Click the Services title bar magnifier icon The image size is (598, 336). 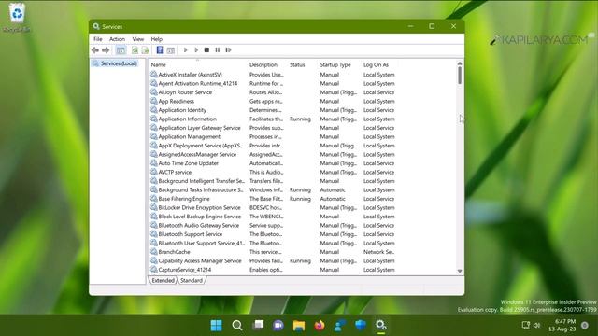pyautogui.click(x=96, y=26)
